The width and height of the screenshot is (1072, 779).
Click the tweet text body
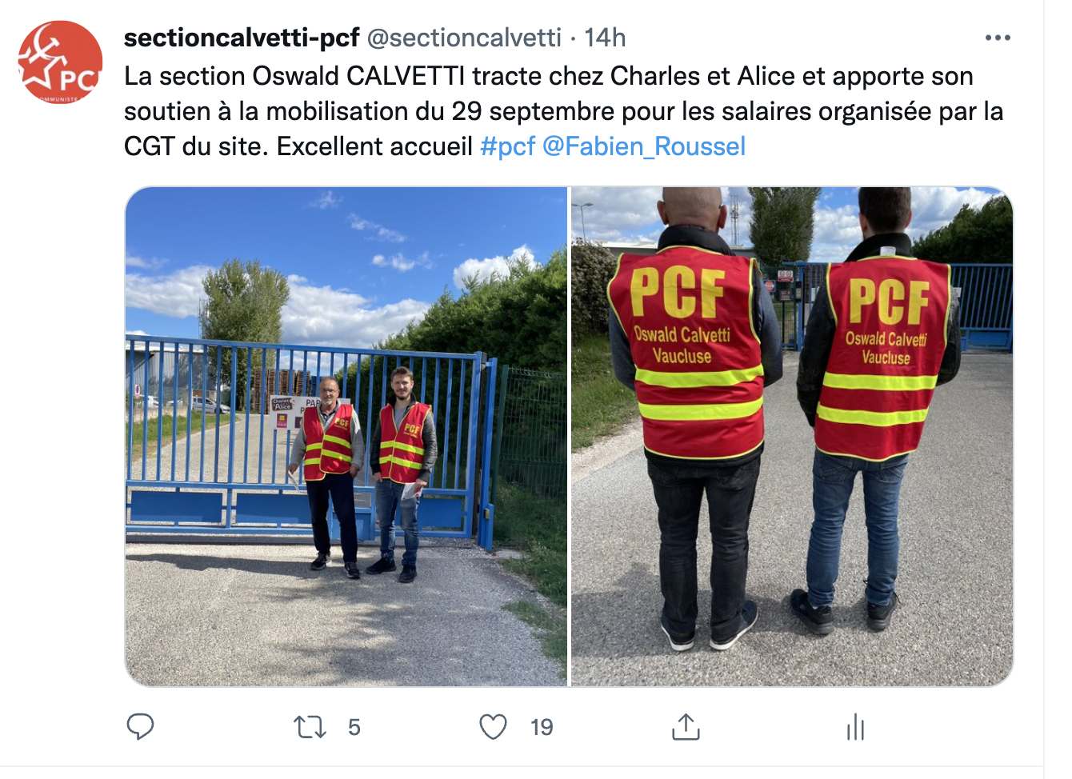pyautogui.click(x=564, y=111)
